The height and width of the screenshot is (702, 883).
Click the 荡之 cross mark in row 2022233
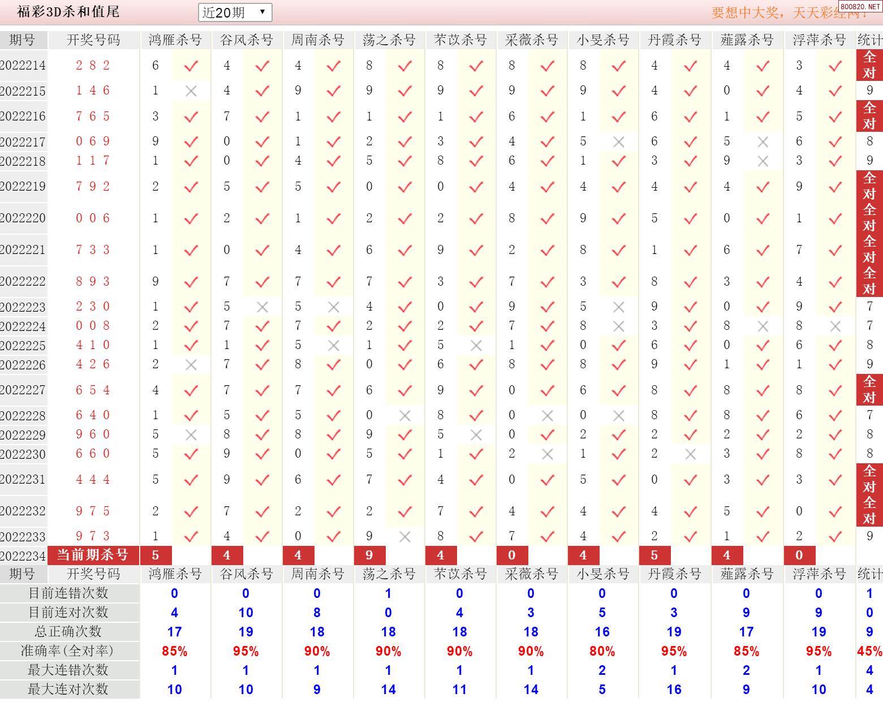coord(405,536)
